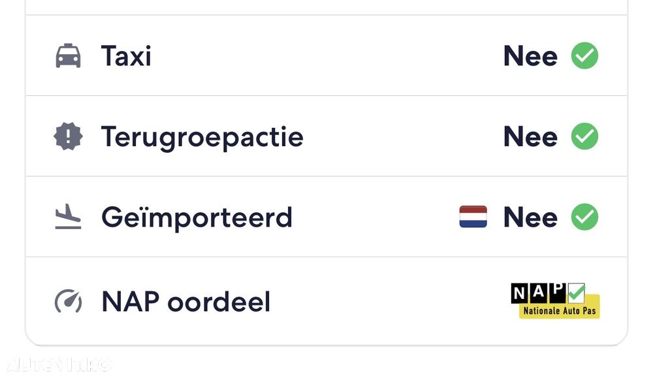Click the taxi car icon
This screenshot has height=378, width=653.
(68, 56)
